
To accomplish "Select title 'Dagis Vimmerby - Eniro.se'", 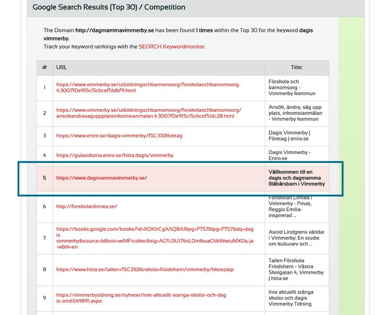I will [x=290, y=155].
